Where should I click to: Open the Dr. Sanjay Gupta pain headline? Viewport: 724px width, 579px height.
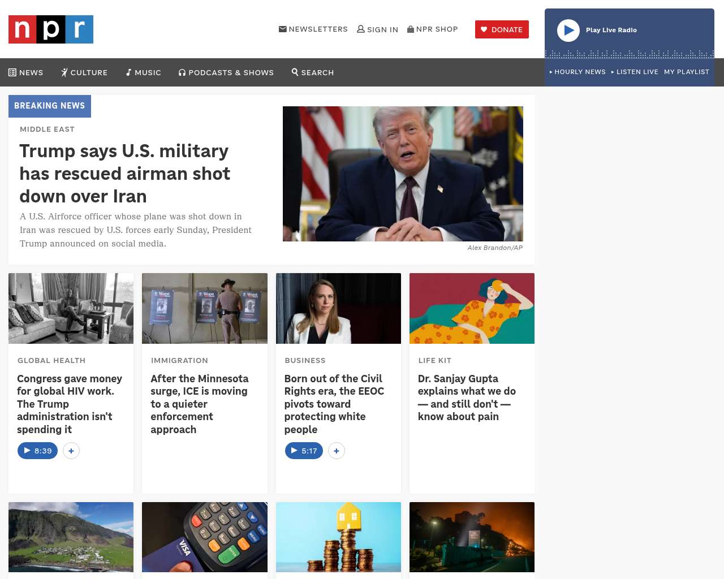click(467, 397)
